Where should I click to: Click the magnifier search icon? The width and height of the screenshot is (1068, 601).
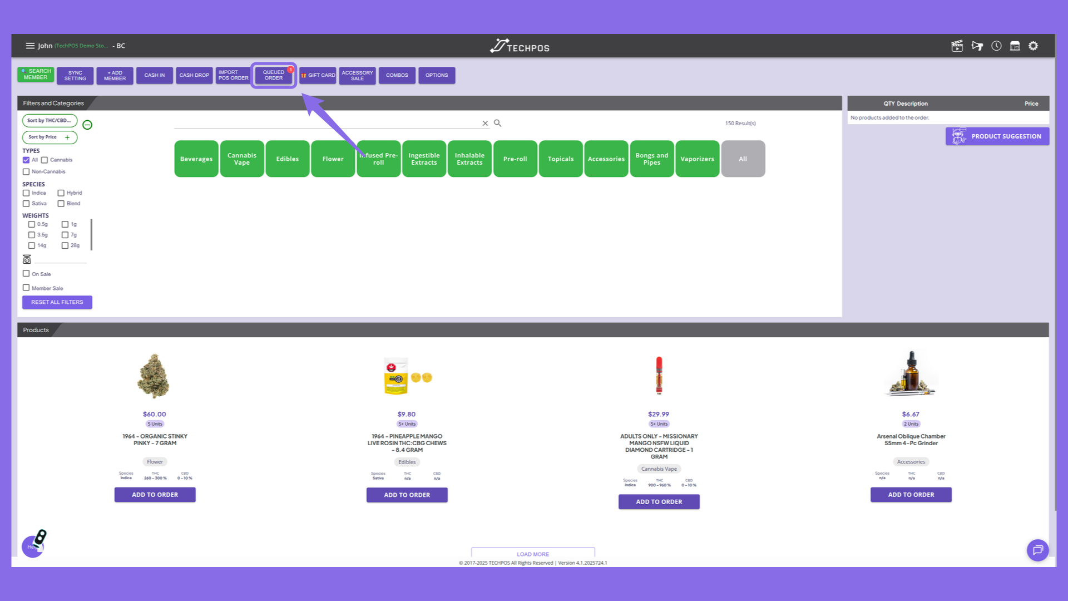click(x=497, y=123)
